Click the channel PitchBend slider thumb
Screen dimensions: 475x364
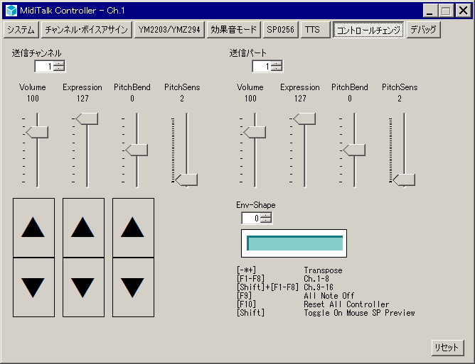coord(137,150)
